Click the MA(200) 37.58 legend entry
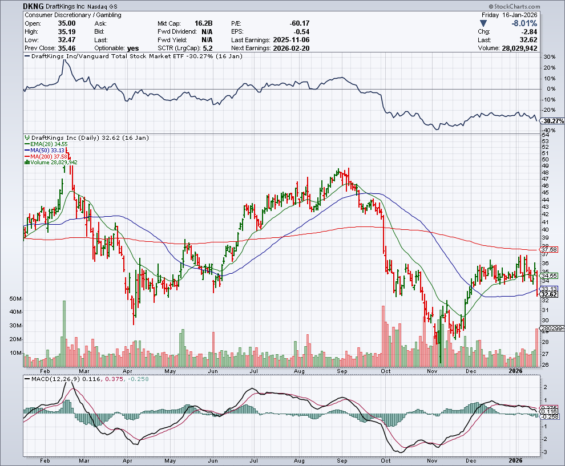Screen dimensions: 565x466 (46, 156)
